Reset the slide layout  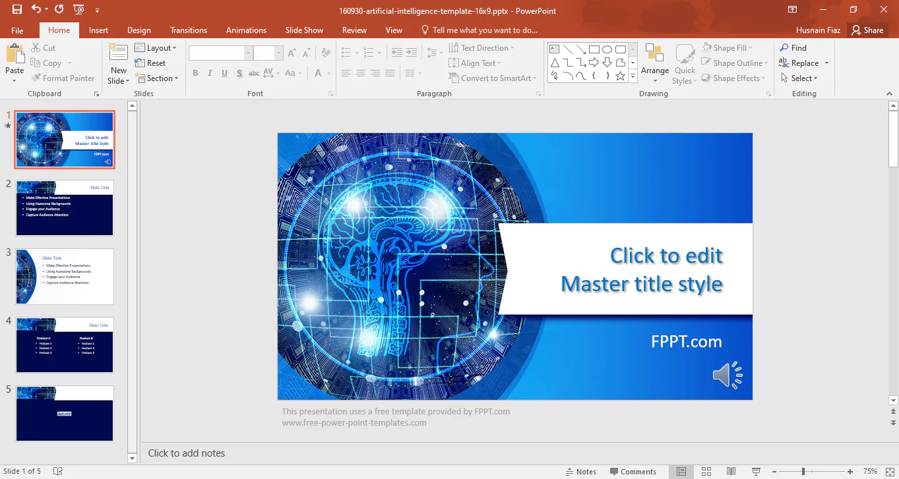151,63
